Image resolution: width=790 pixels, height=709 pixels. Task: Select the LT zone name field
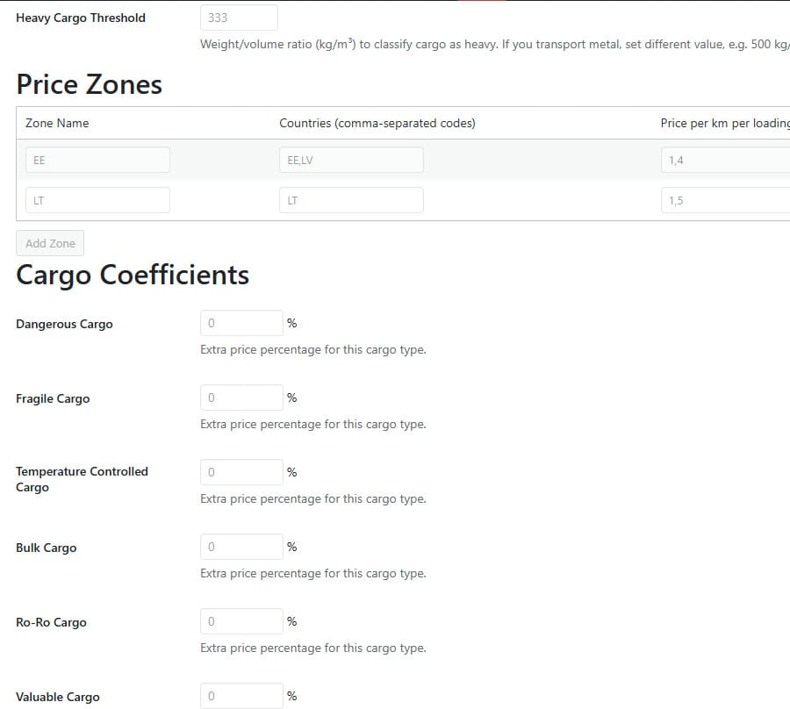point(97,200)
